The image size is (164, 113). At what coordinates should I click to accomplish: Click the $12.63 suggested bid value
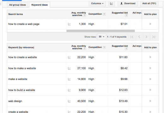pos(123,90)
